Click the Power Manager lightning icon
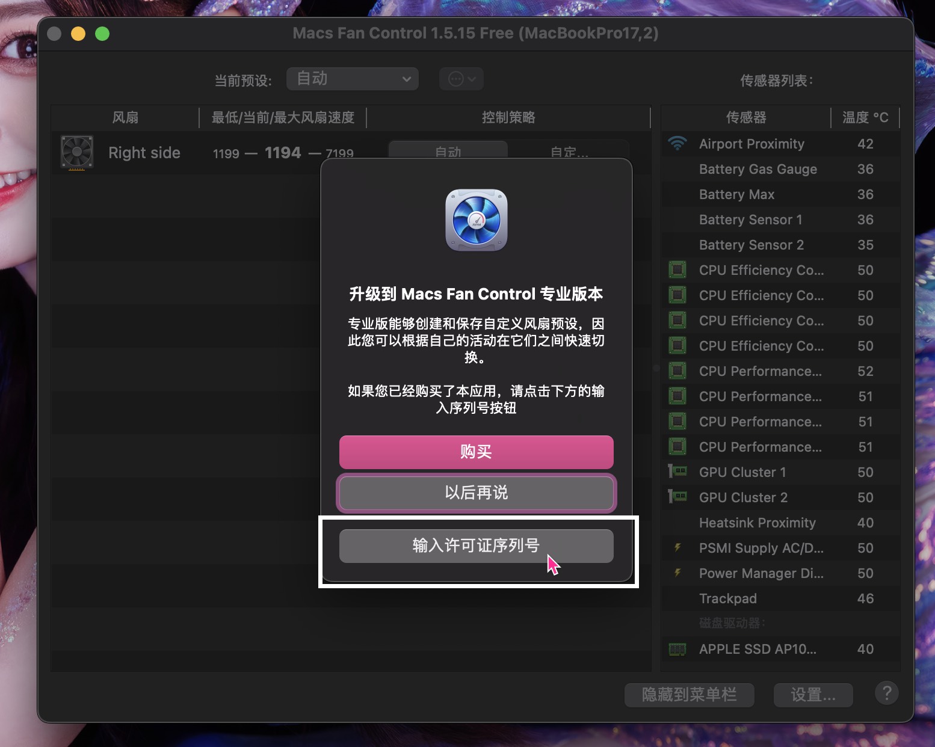Image resolution: width=935 pixels, height=747 pixels. click(678, 573)
